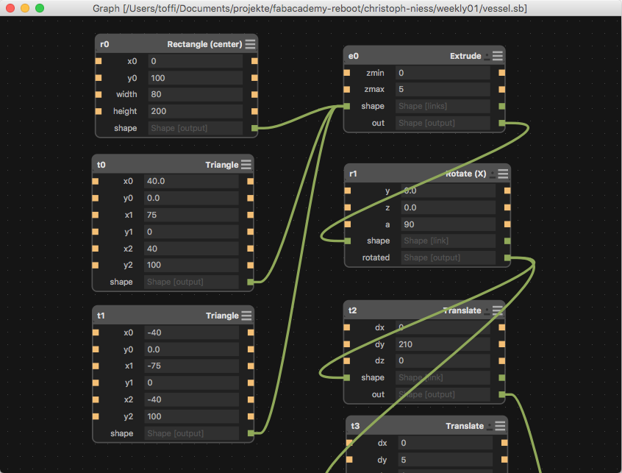Click the small dim icon in t2 Translate header

click(487, 310)
